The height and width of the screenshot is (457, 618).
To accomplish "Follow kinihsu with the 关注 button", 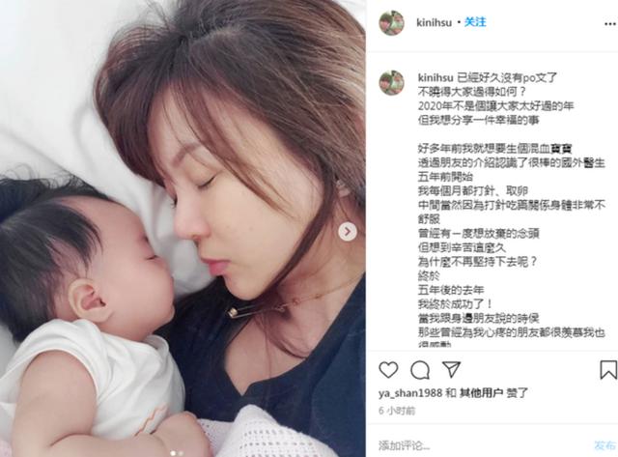I will (x=475, y=22).
